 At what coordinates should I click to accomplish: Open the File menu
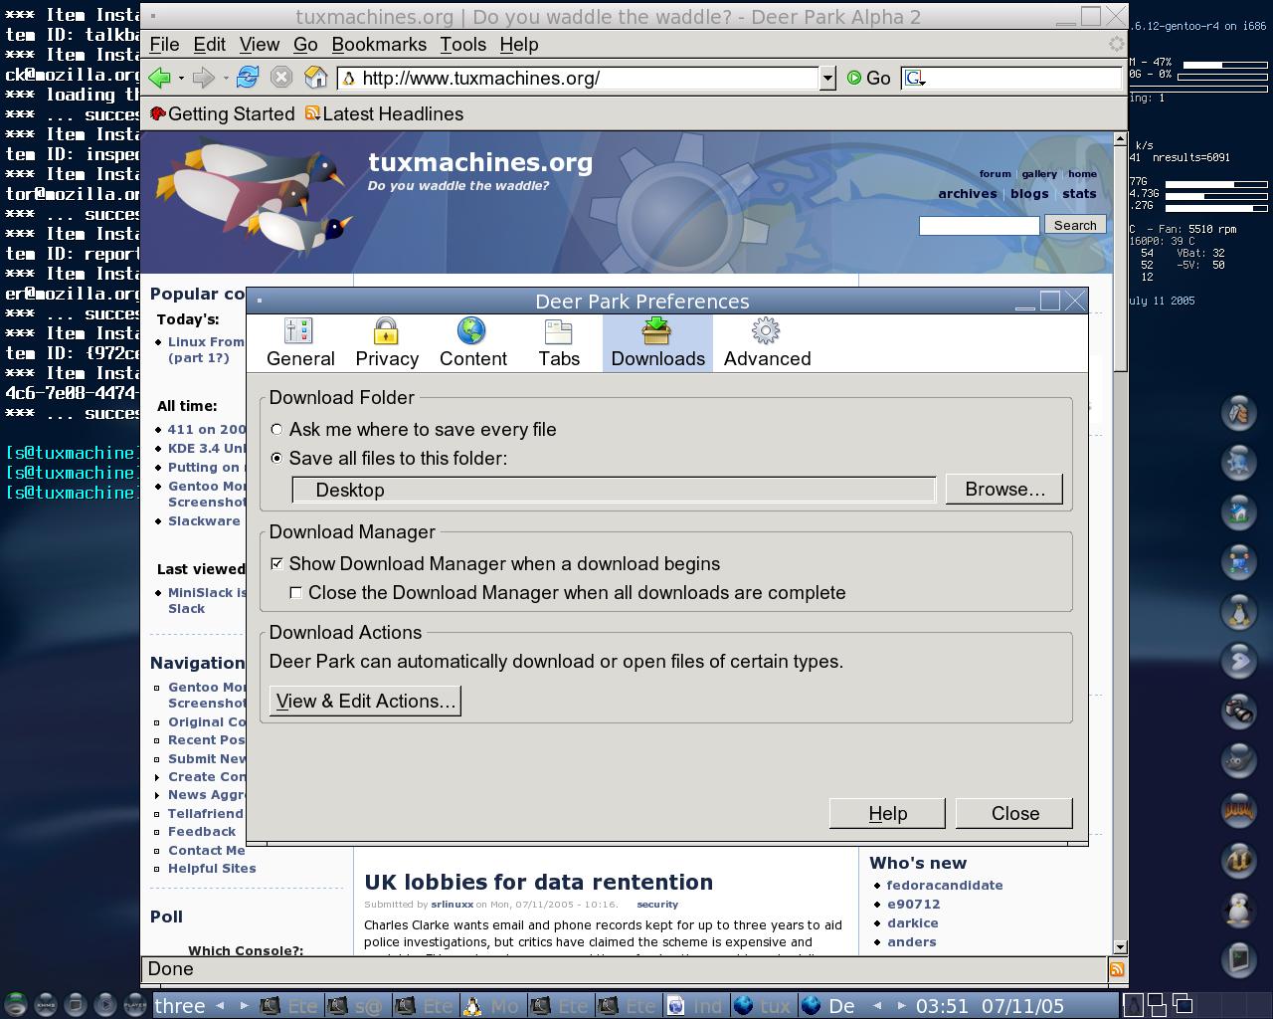[x=164, y=45]
